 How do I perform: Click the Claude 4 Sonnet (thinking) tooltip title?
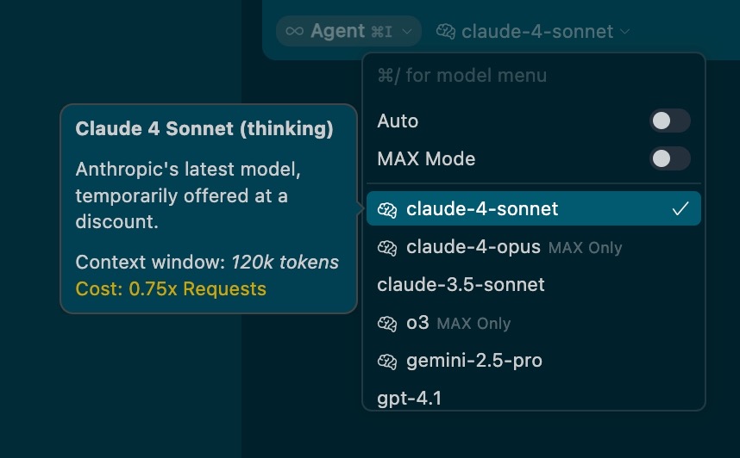point(204,129)
